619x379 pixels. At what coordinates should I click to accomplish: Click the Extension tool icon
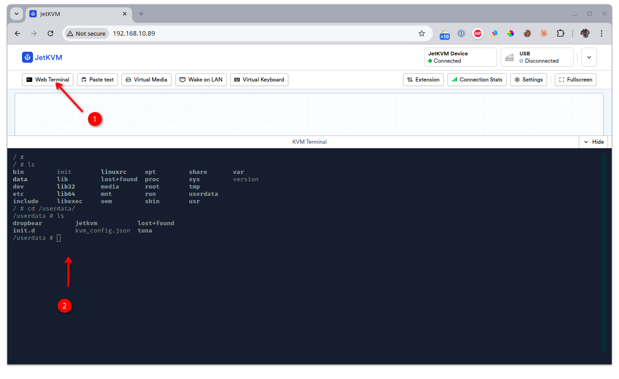(x=410, y=79)
